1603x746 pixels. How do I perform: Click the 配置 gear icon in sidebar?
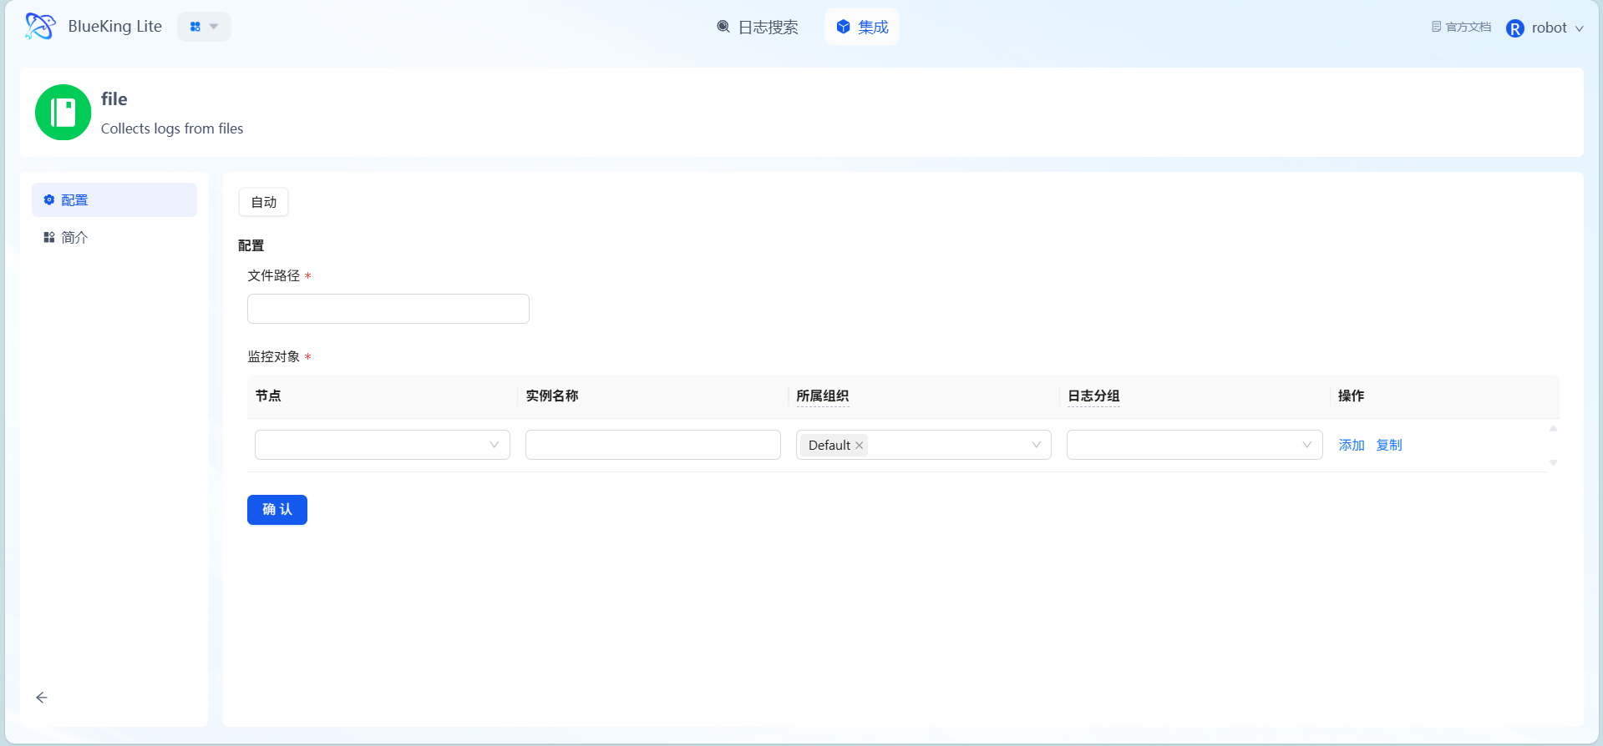coord(49,200)
